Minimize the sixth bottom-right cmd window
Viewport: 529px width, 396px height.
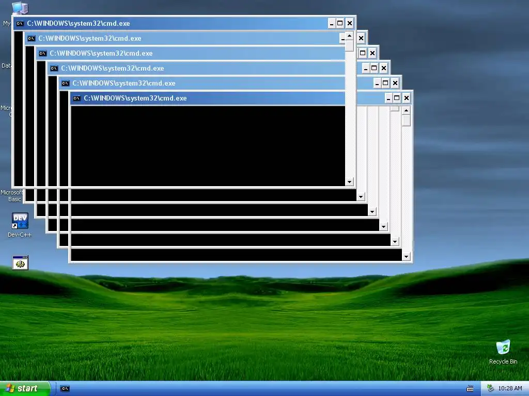pyautogui.click(x=388, y=98)
